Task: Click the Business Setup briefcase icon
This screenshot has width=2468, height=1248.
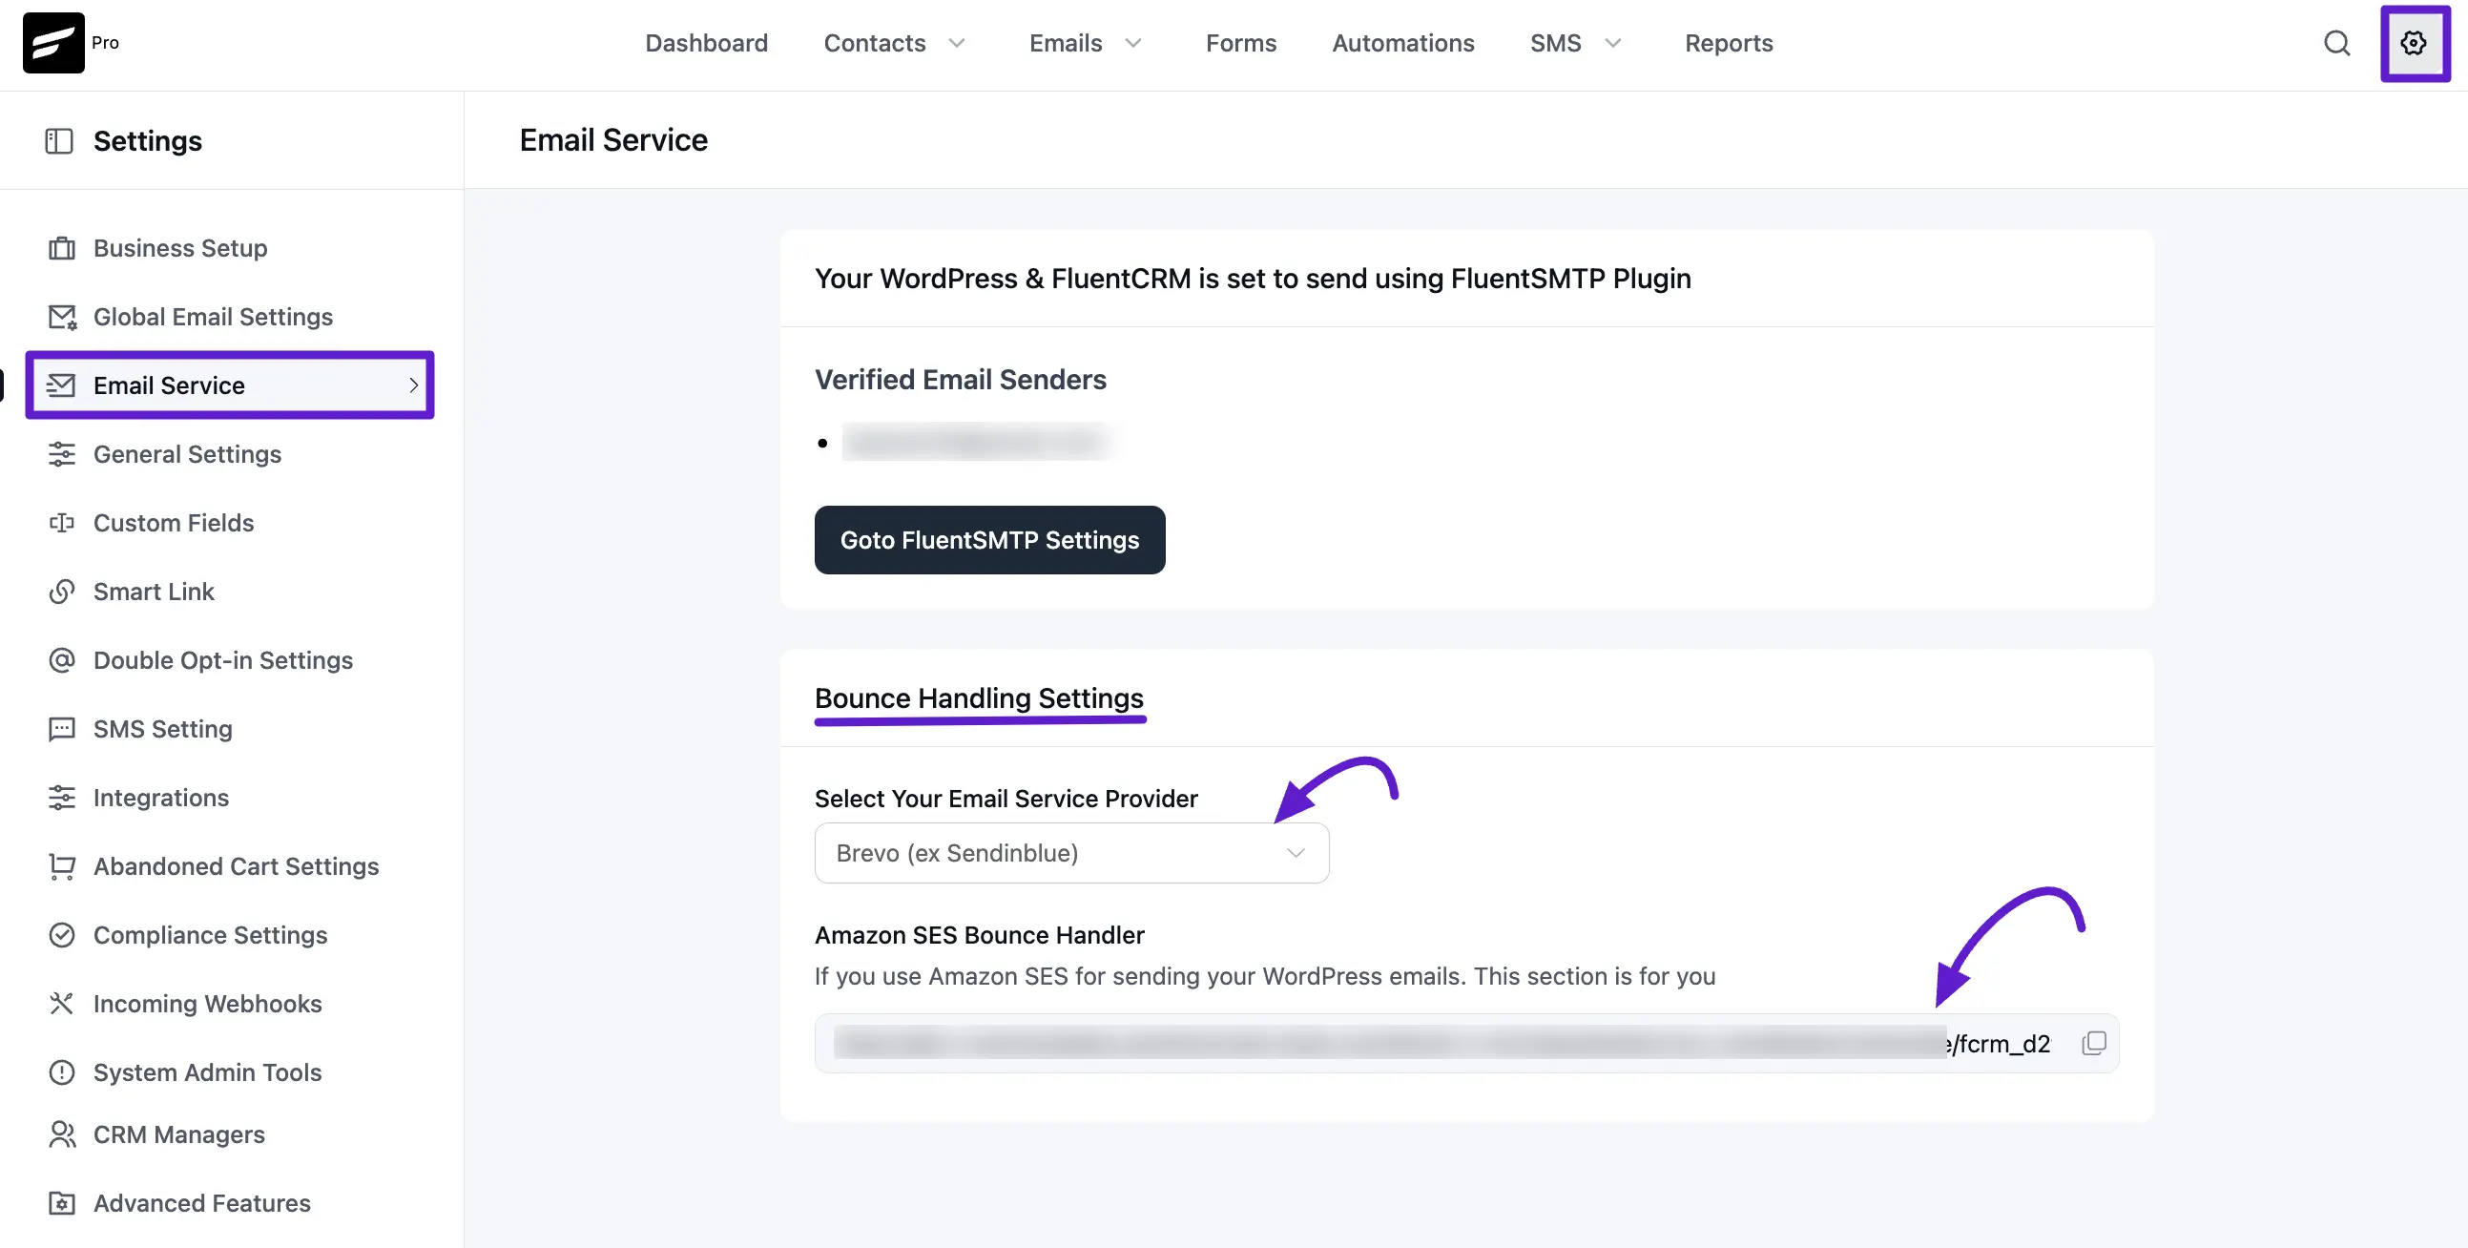Action: 62,248
